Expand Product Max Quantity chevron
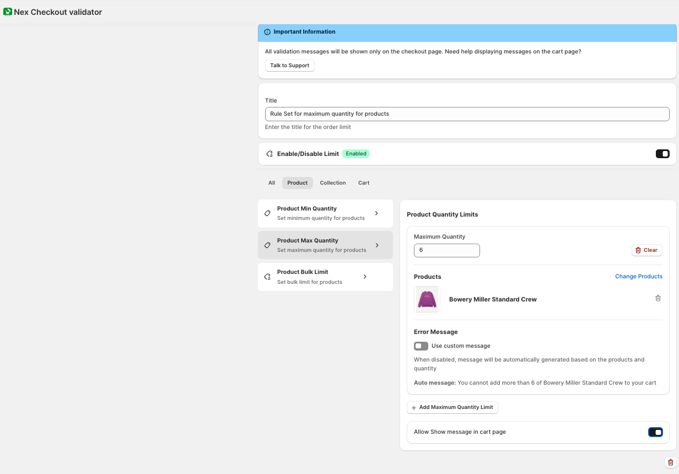This screenshot has height=474, width=679. (377, 245)
